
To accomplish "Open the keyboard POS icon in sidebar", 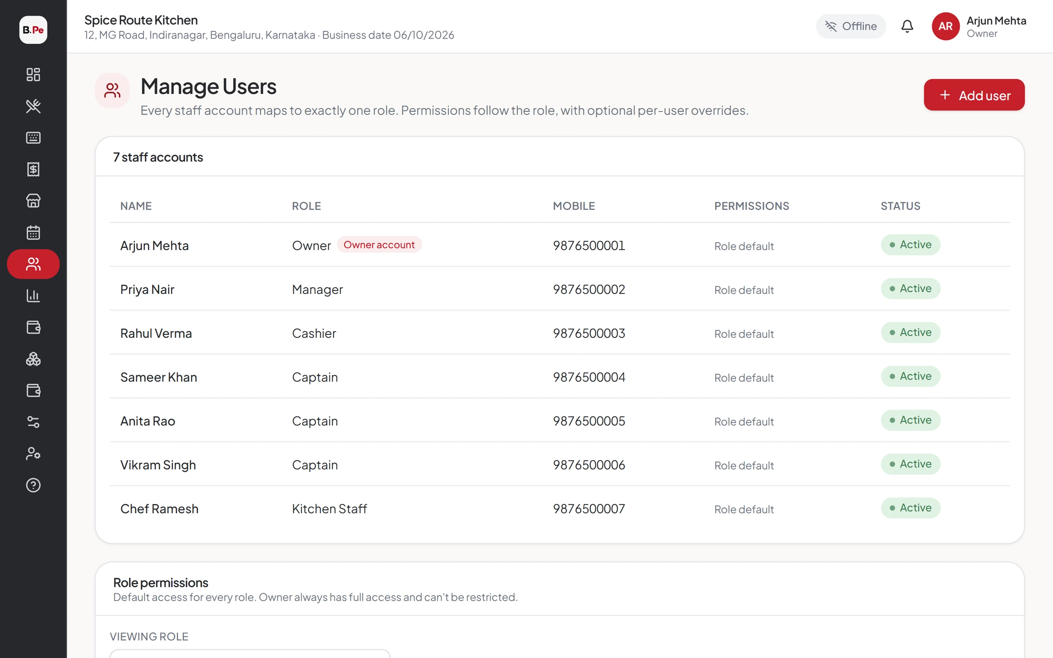I will 33,138.
